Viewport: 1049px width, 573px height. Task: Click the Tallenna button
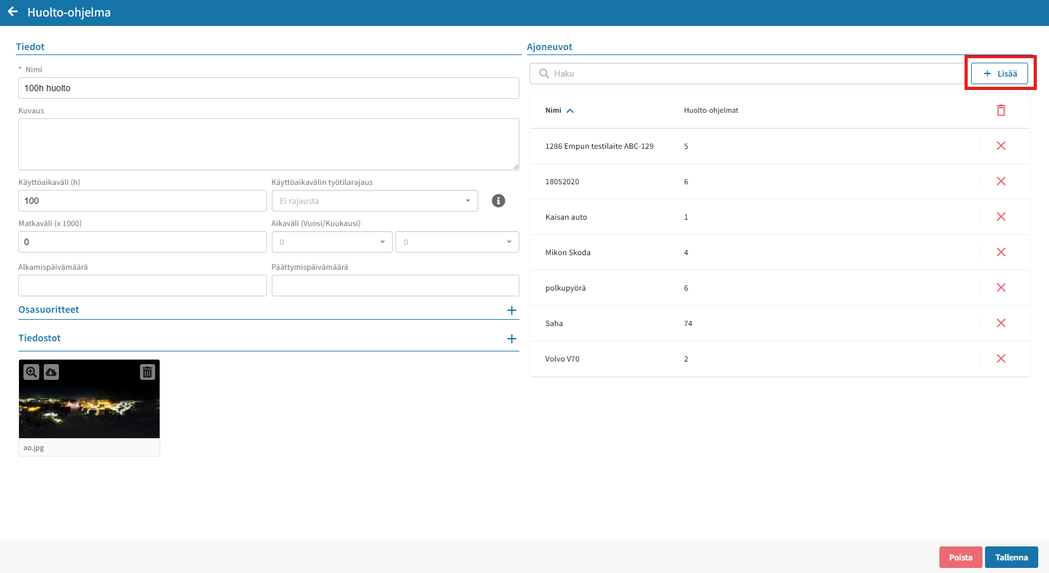click(x=1011, y=557)
